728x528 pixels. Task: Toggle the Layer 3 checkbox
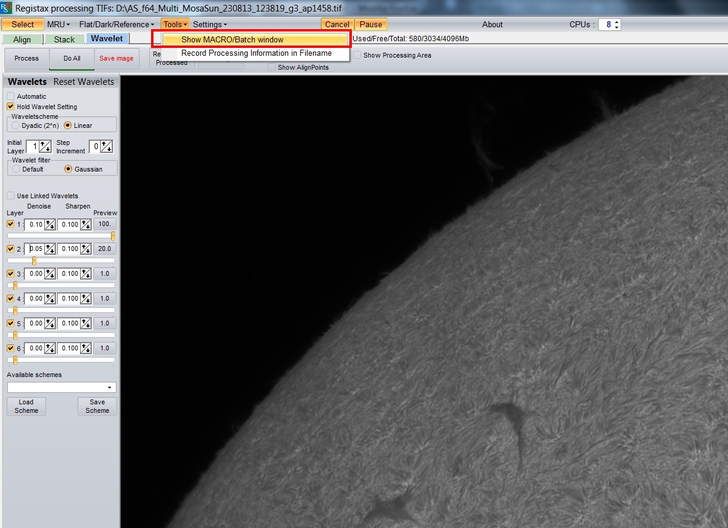pyautogui.click(x=10, y=273)
